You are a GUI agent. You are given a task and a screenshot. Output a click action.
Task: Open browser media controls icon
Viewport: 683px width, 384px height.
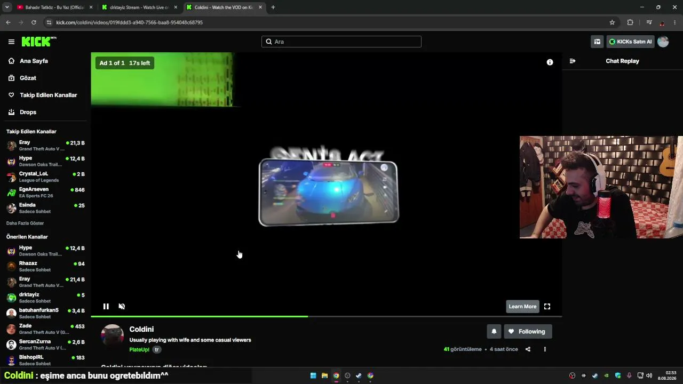[x=649, y=22]
